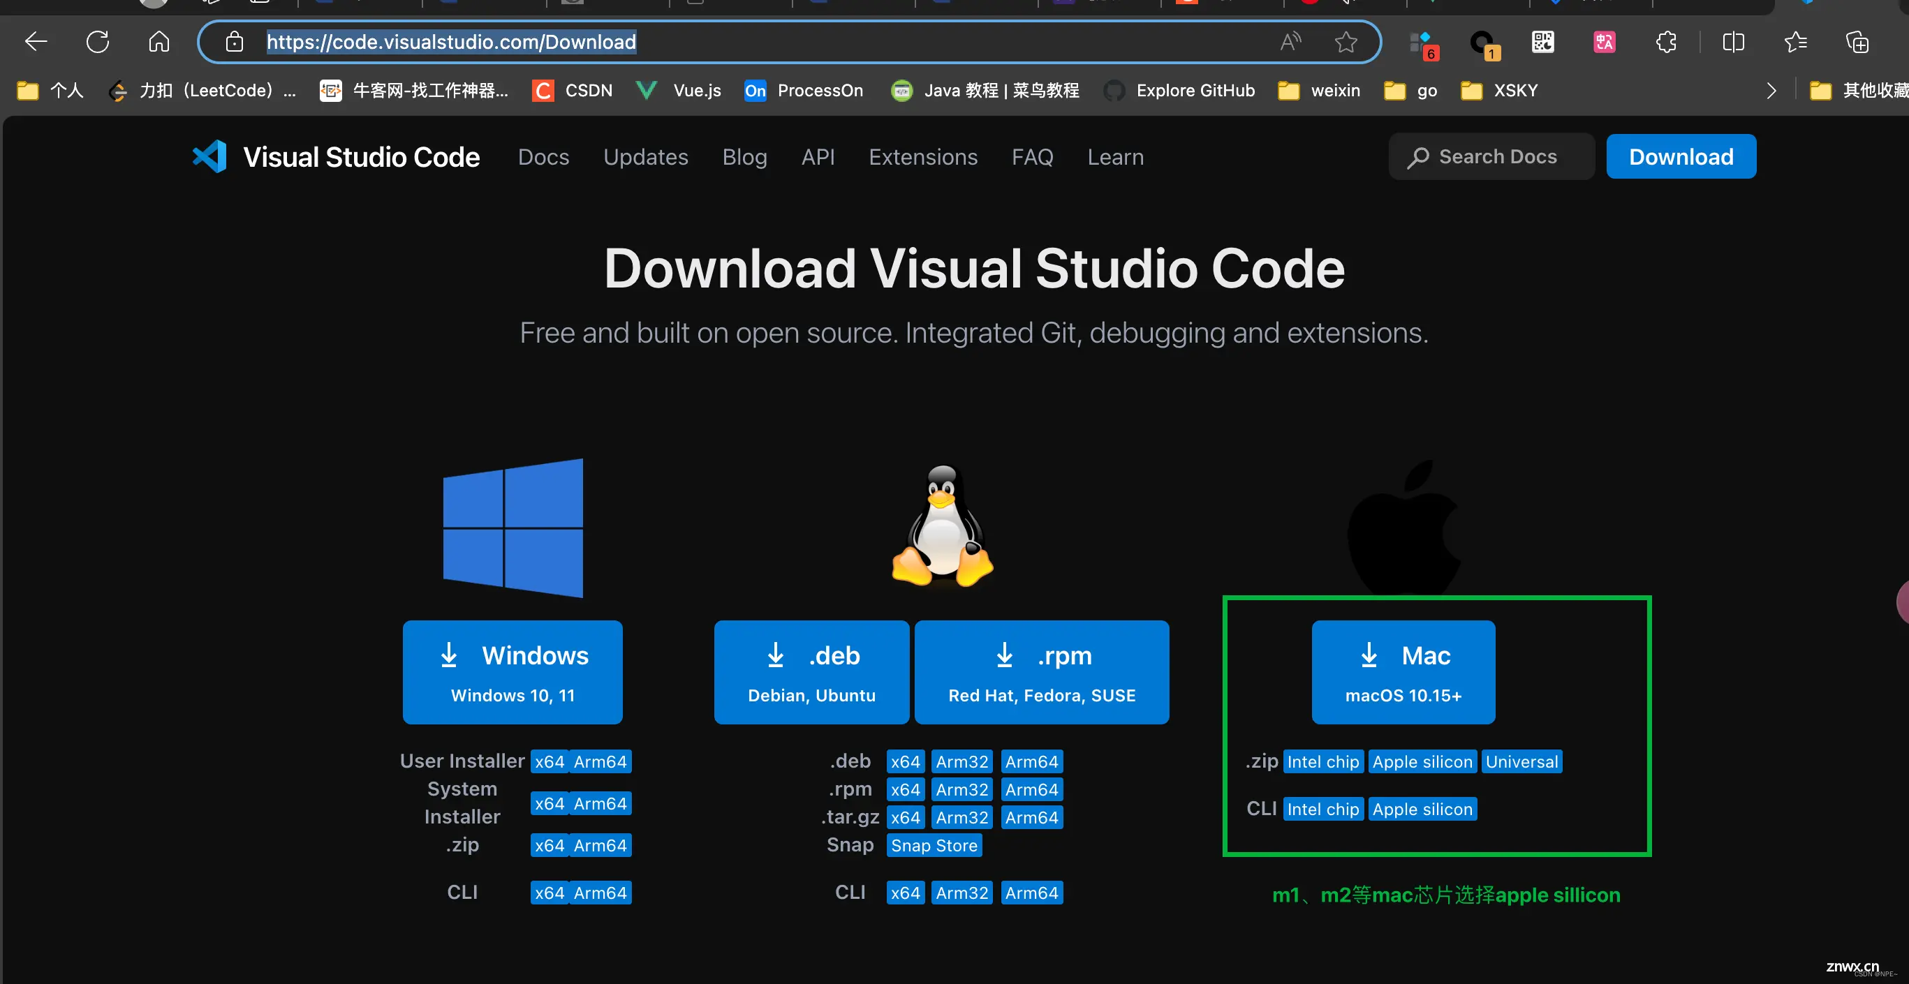
Task: Download the .deb Debian, Ubuntu package
Action: point(811,672)
